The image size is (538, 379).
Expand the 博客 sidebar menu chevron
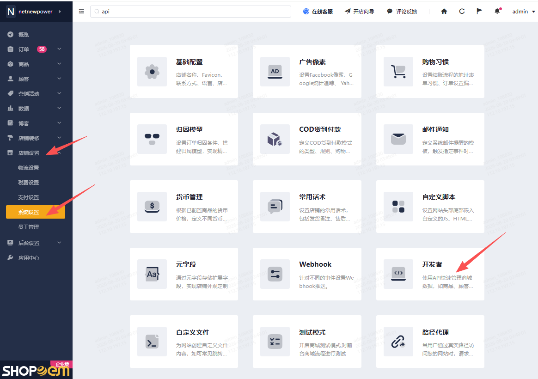tap(59, 123)
